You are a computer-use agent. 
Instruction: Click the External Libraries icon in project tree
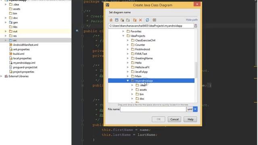[6, 76]
